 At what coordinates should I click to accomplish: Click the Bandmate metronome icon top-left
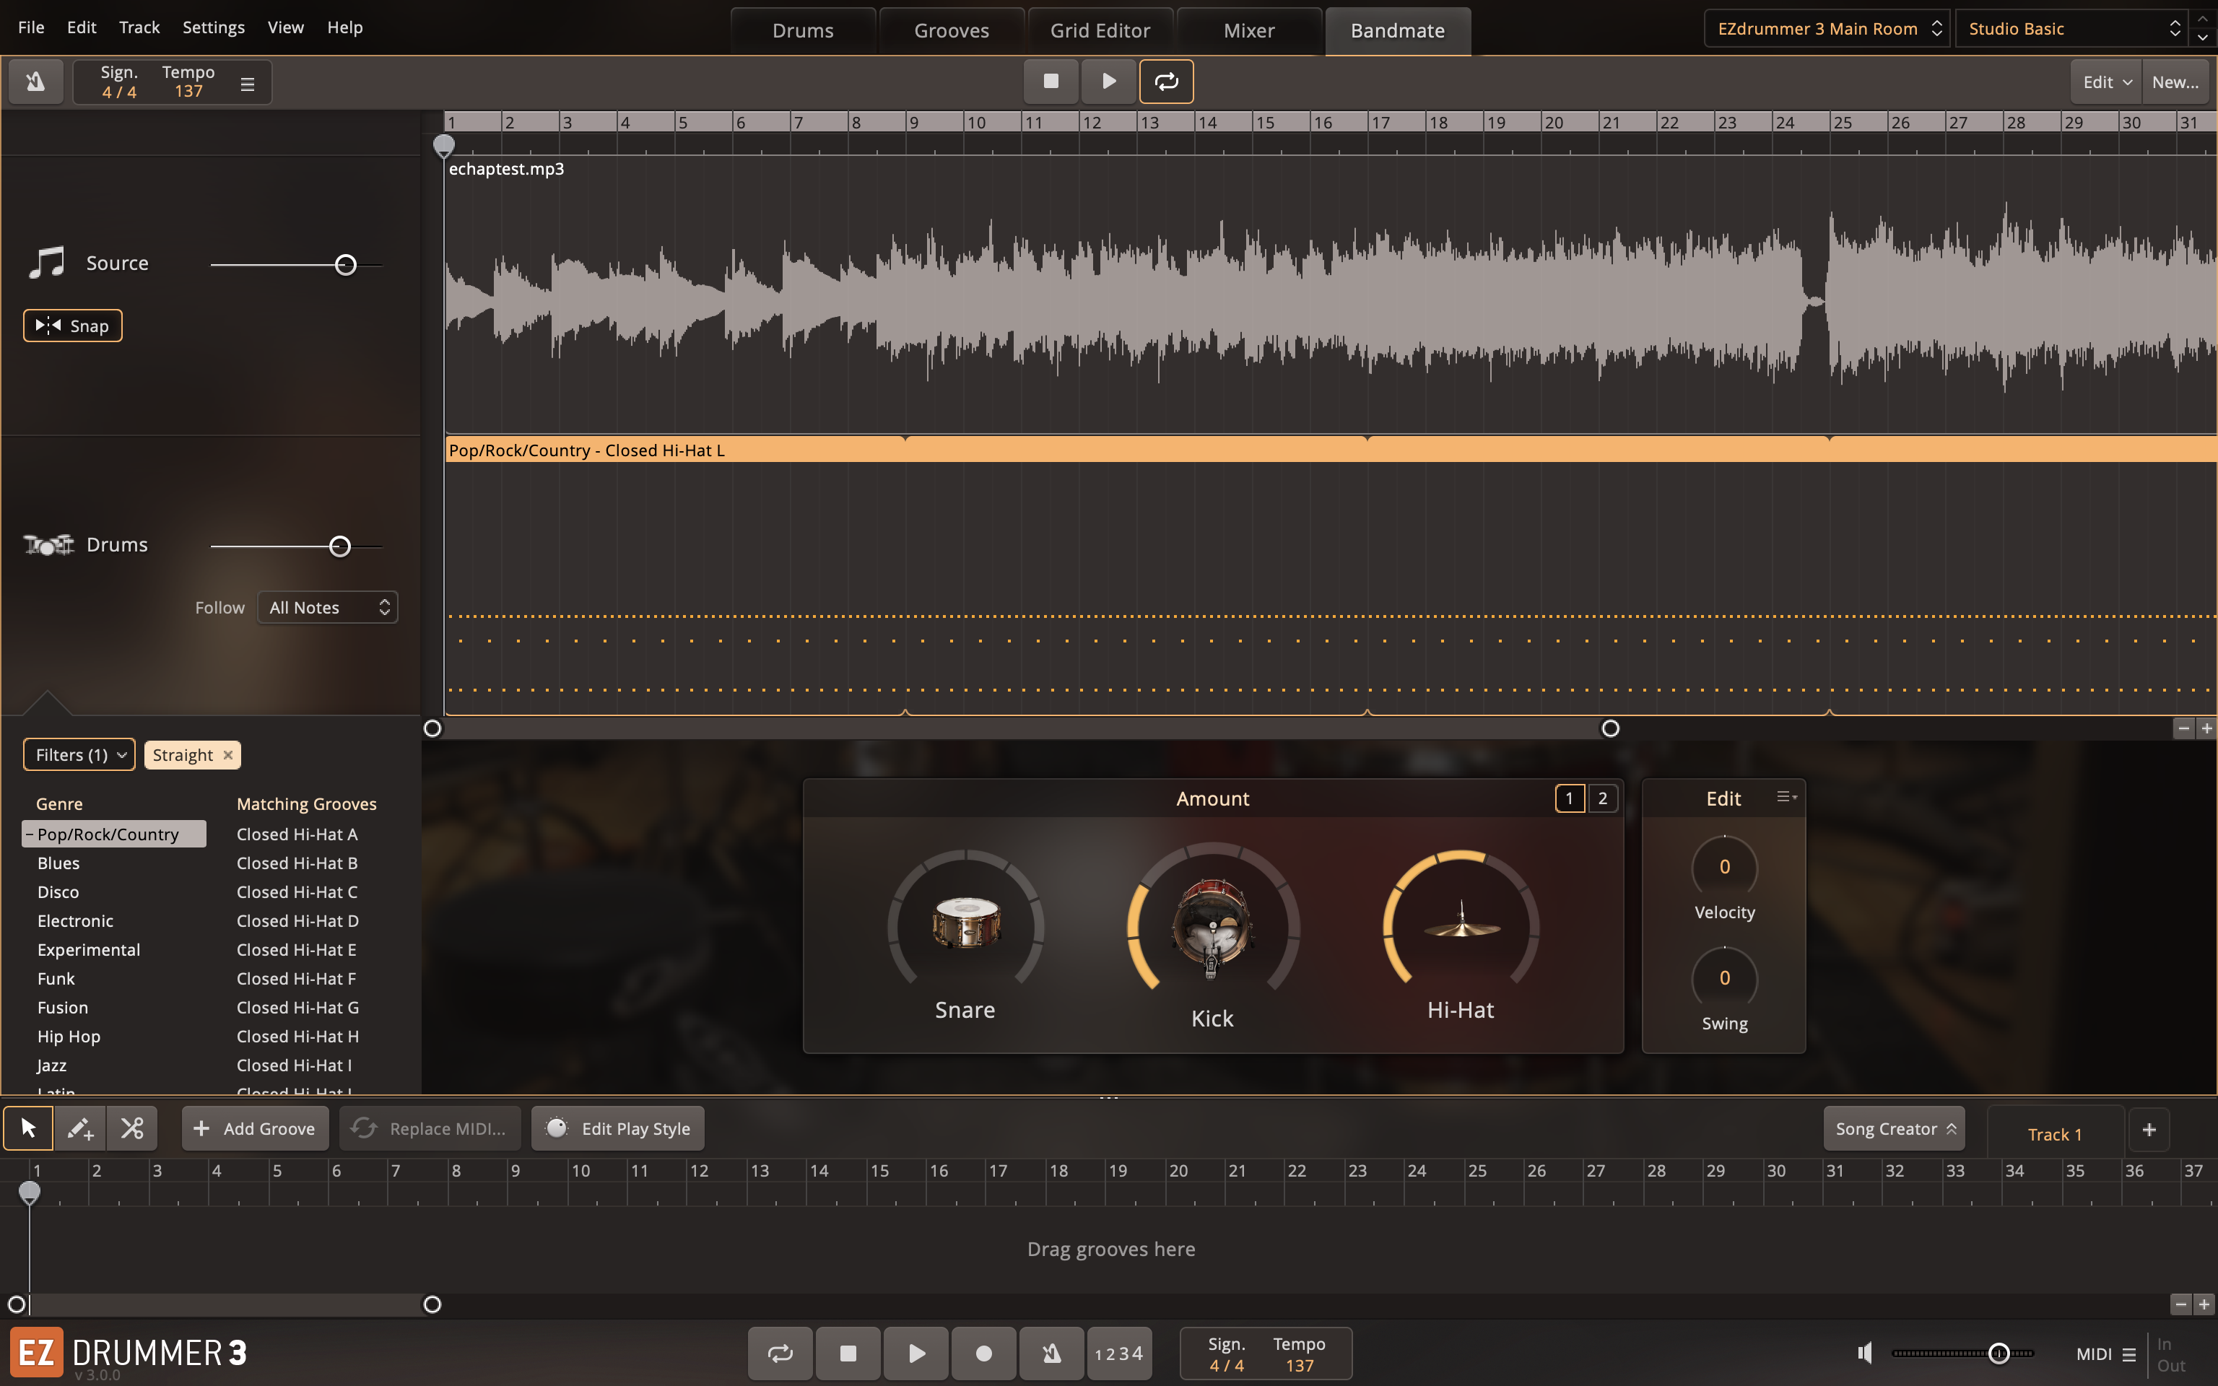(x=36, y=82)
